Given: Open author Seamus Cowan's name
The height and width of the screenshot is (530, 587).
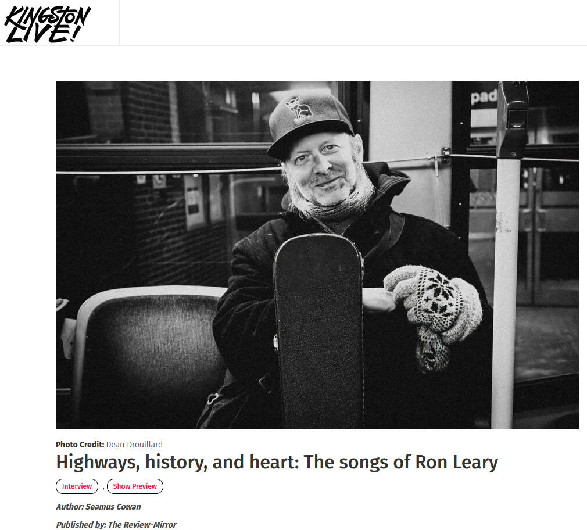Looking at the screenshot, I should 113,507.
